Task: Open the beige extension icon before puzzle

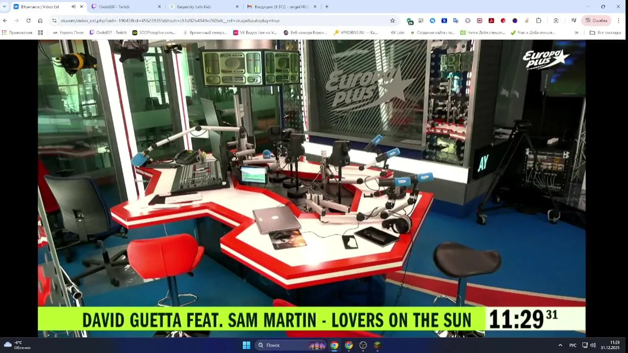Action: pyautogui.click(x=526, y=21)
